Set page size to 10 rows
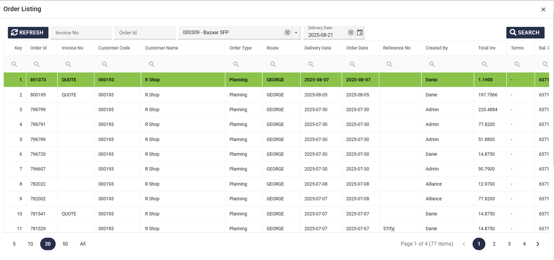 [30, 244]
